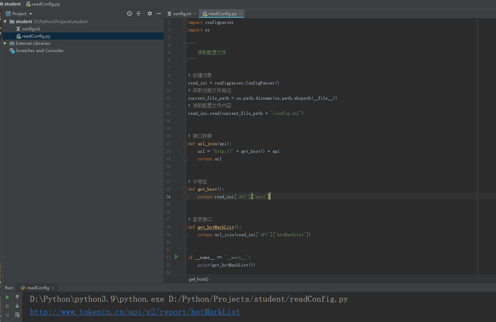Toggle soft-wrap icon in Run panel
This screenshot has height=322, width=496.
point(17,315)
